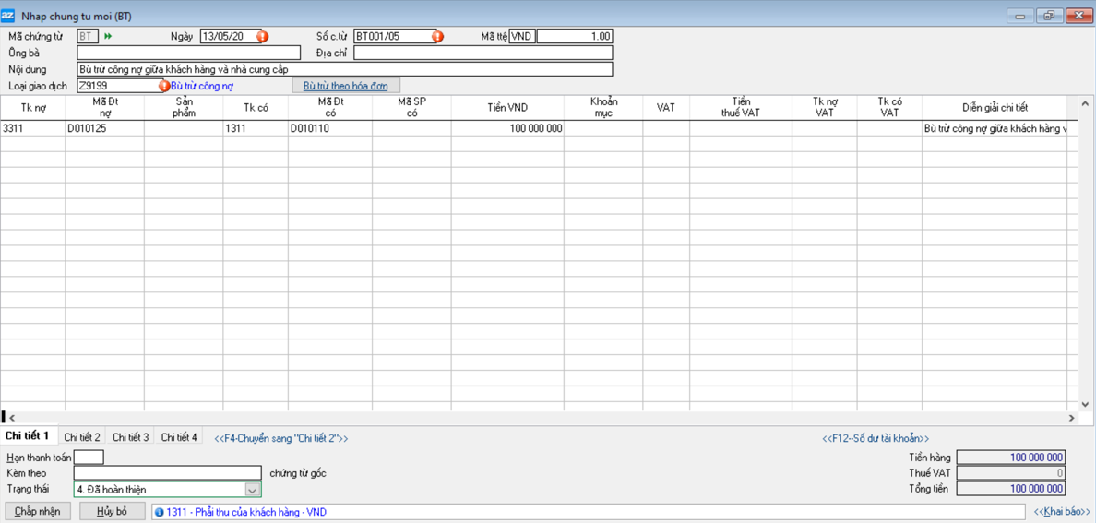1096x523 pixels.
Task: Restore down the voucher entry window
Action: [1049, 16]
